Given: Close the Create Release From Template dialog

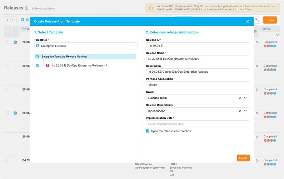Looking at the screenshot, I should click(x=248, y=21).
